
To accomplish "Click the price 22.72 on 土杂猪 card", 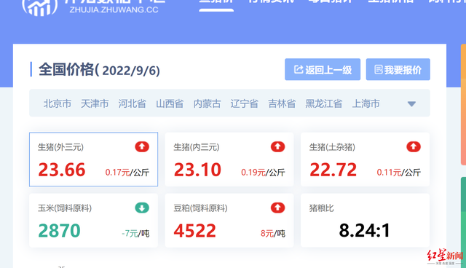I will point(333,170).
